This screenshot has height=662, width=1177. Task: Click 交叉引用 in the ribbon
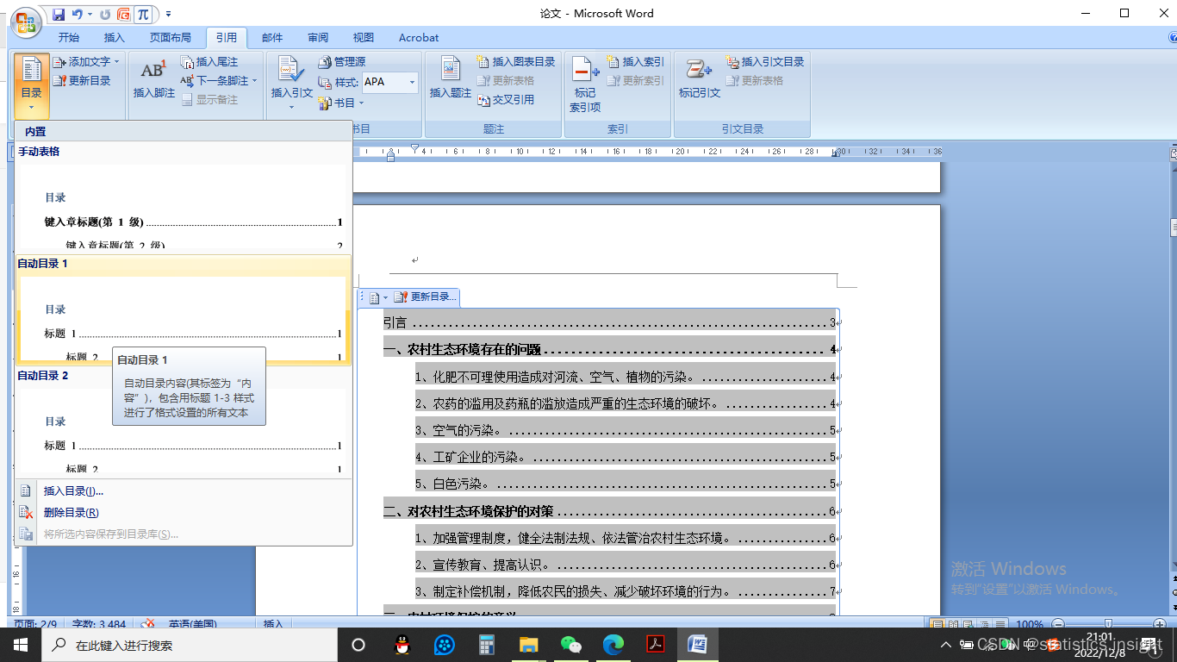tap(506, 100)
